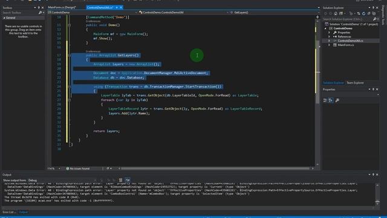387x218 pixels.
Task: Expand the References node in Solution Explorer
Action: tap(329, 36)
